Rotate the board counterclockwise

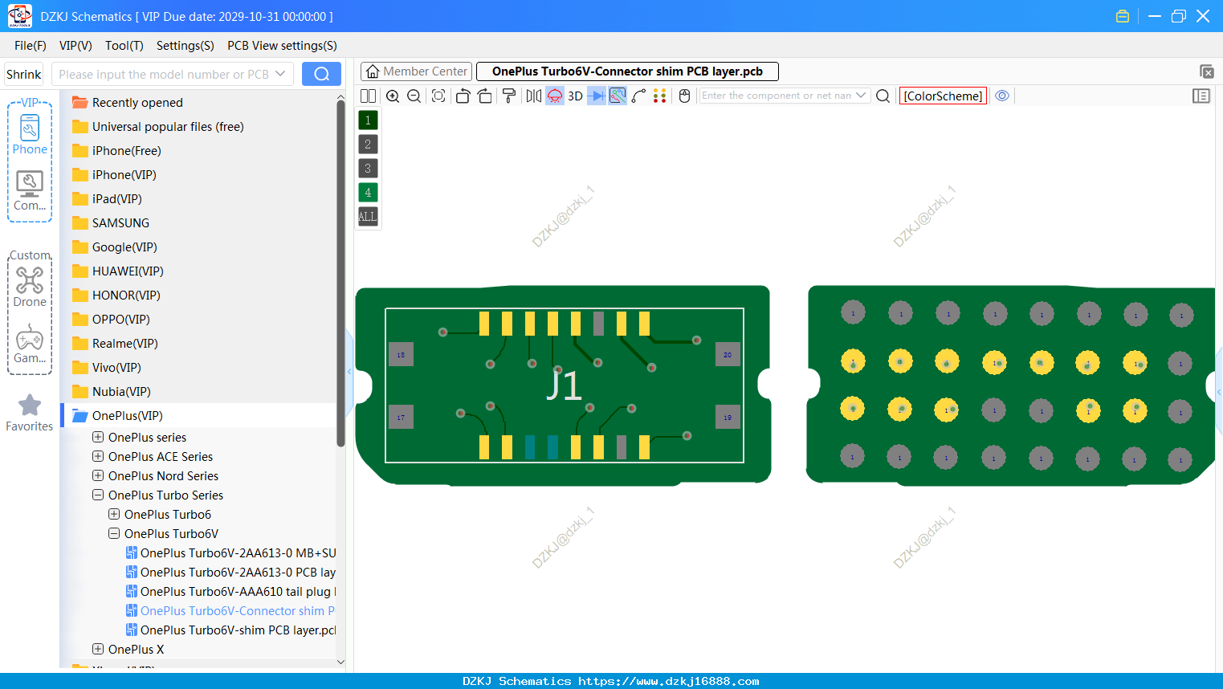click(x=463, y=96)
